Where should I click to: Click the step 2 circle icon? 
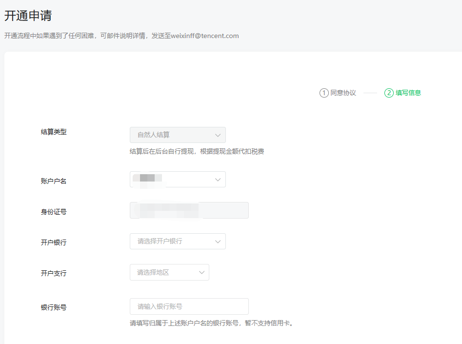click(x=389, y=93)
